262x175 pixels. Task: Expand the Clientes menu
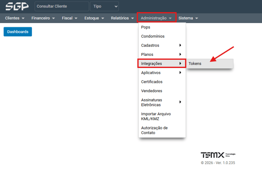pyautogui.click(x=15, y=18)
